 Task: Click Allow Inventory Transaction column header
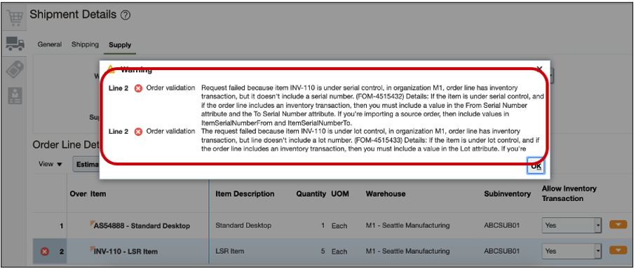tap(569, 193)
